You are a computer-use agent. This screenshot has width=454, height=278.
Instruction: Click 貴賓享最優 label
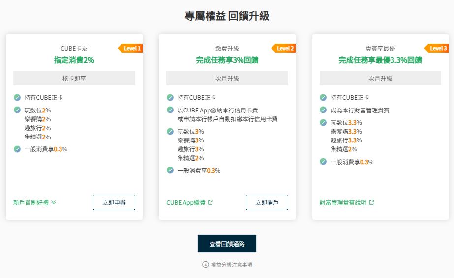click(x=380, y=48)
